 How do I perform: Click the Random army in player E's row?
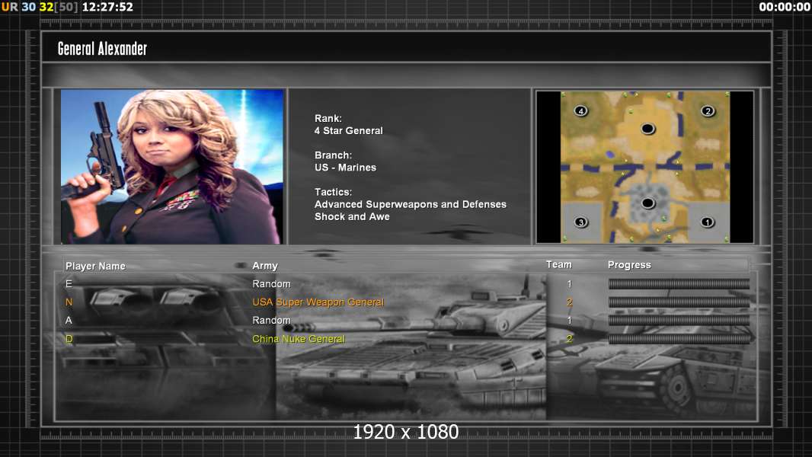pyautogui.click(x=271, y=283)
